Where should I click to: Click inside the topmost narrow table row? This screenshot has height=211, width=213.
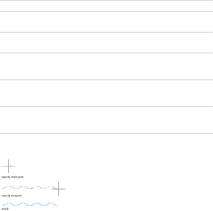coord(106,6)
